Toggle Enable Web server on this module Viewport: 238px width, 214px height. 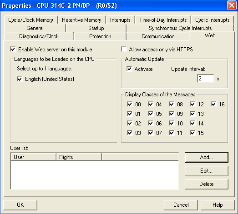[13, 50]
